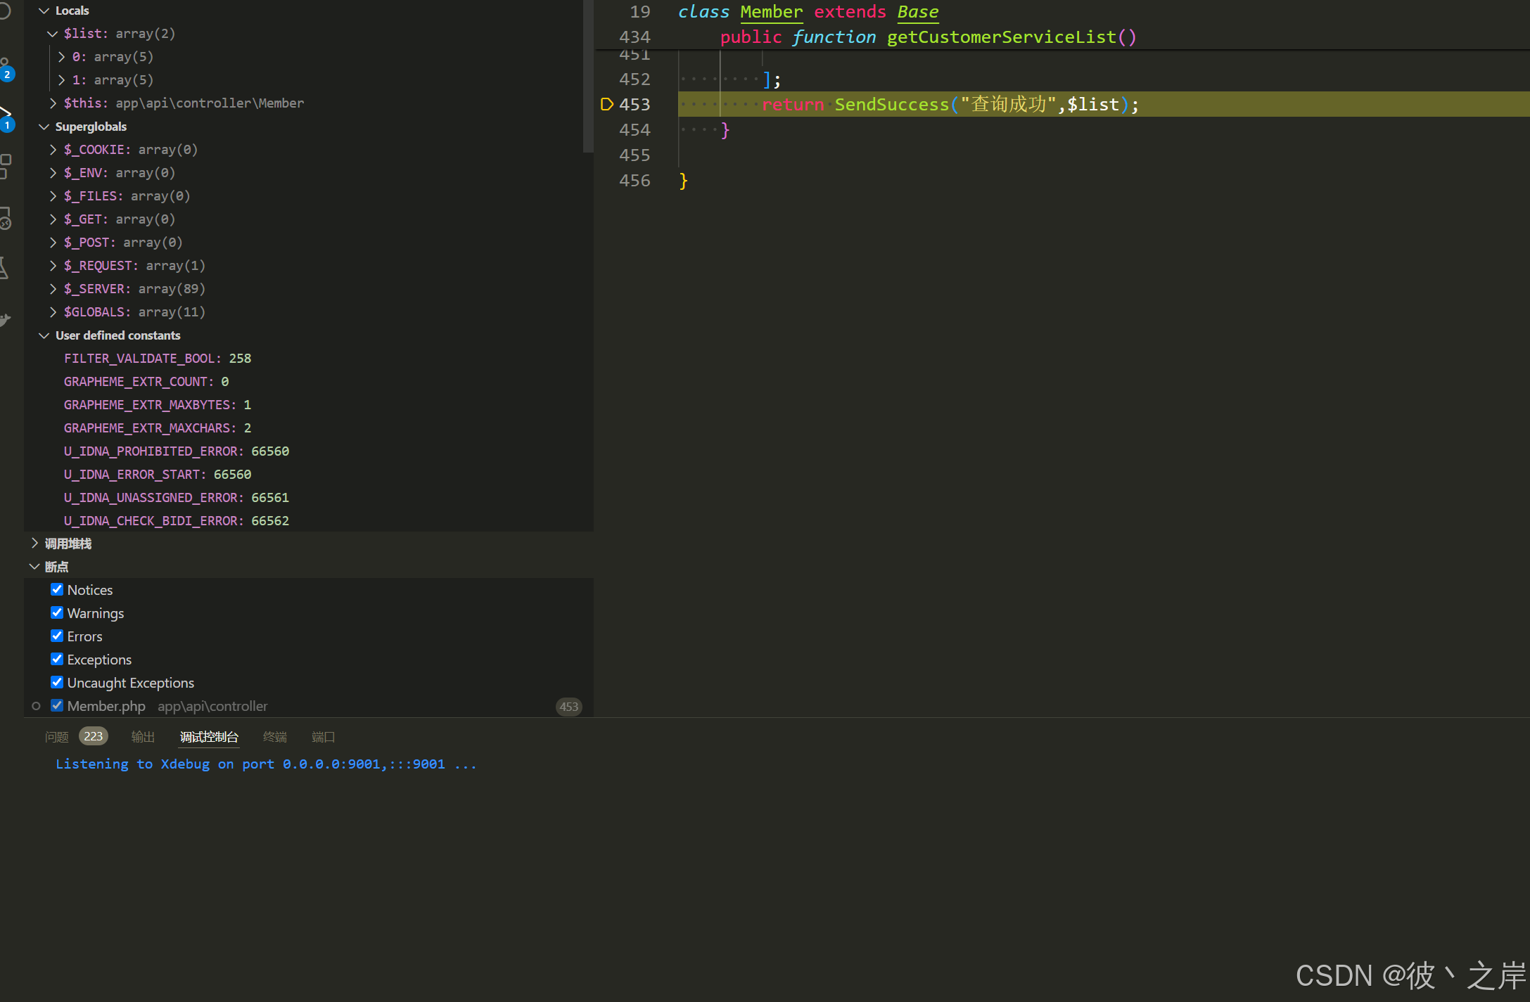Open the Source Control view with badge 2
The height and width of the screenshot is (1002, 1530).
click(5, 69)
